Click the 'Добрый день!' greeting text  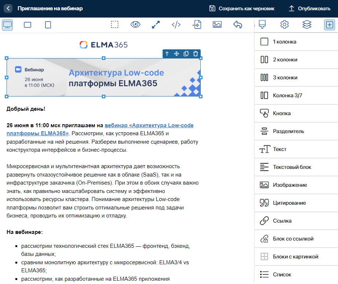(x=26, y=109)
